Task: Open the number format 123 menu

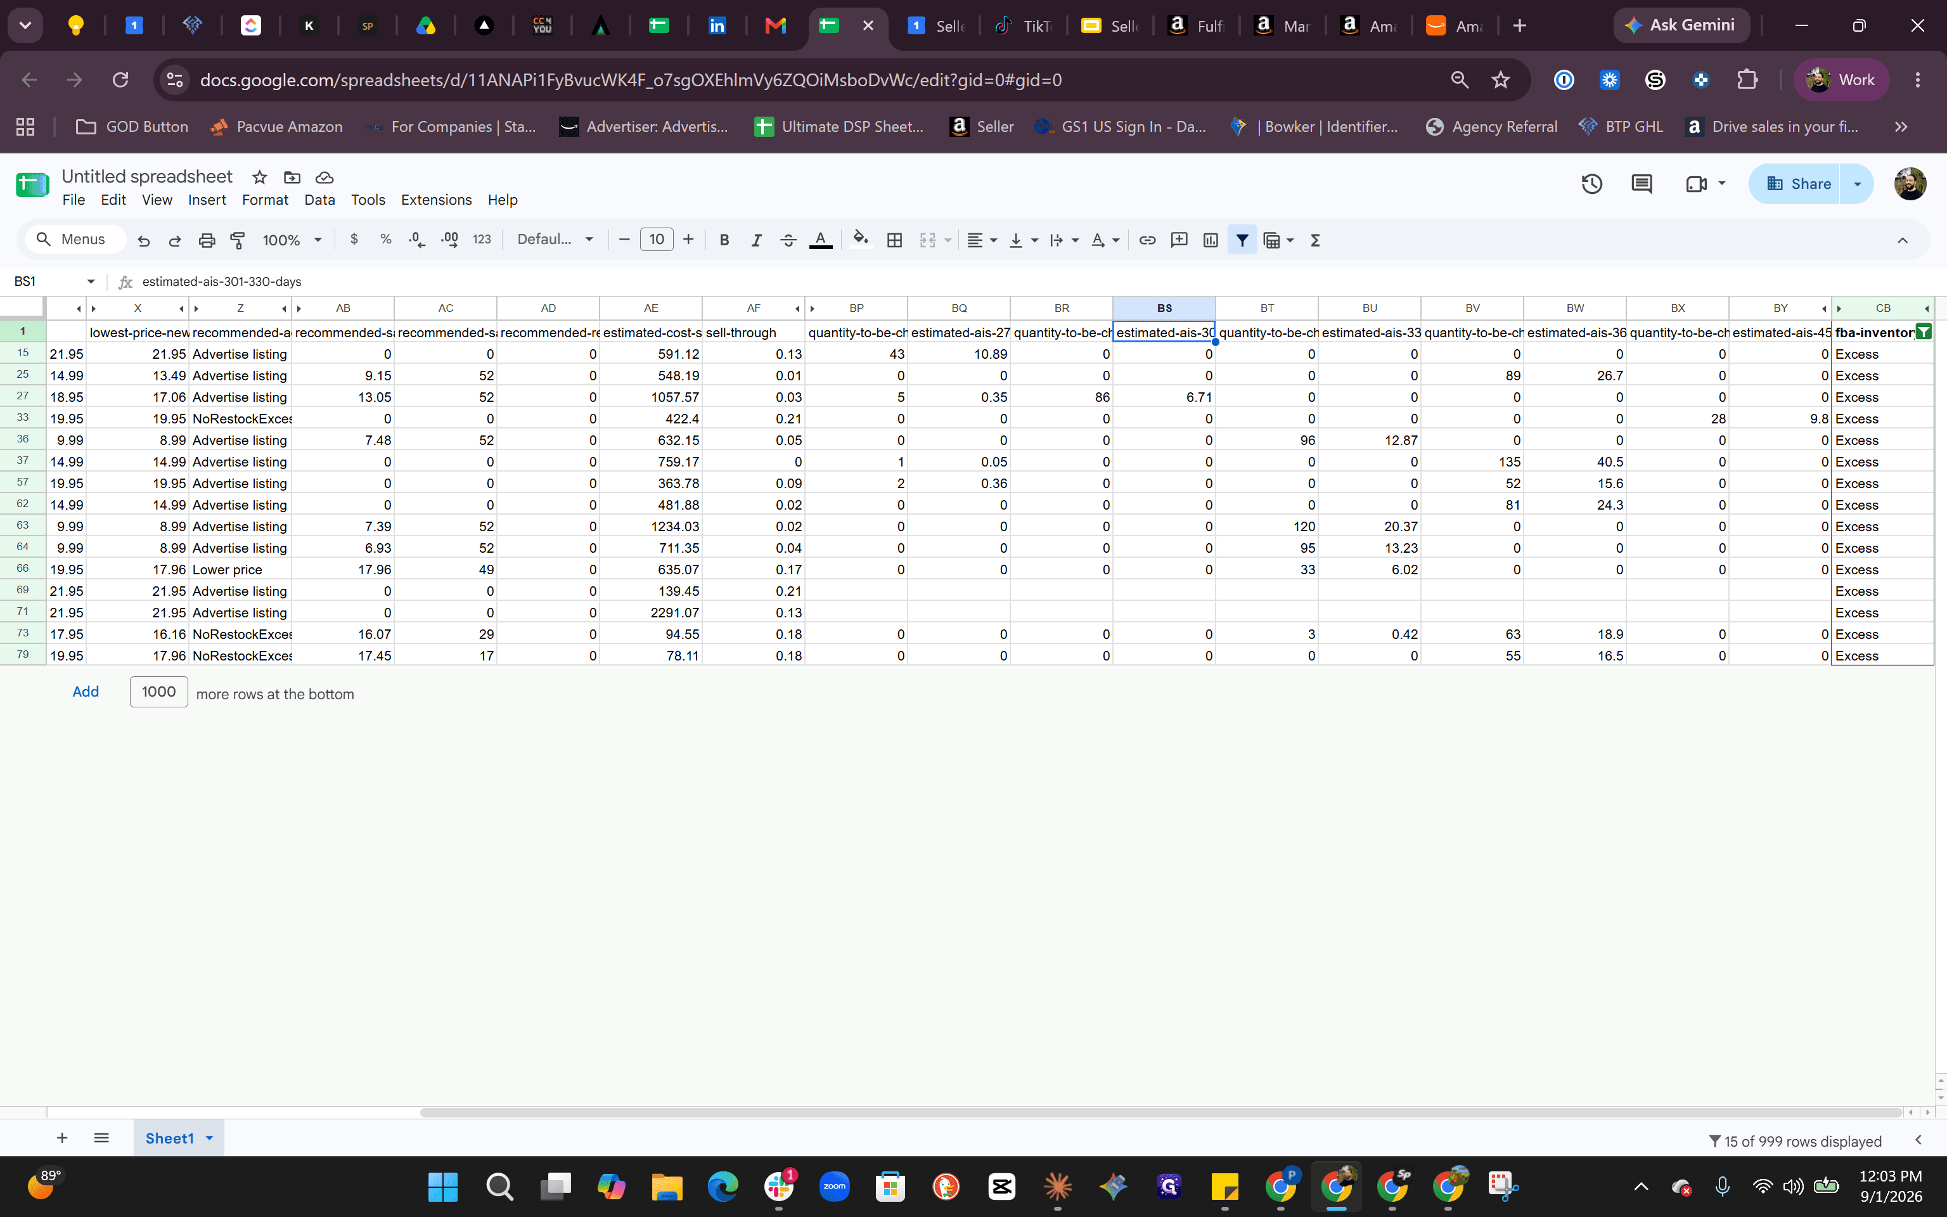Action: 482,239
